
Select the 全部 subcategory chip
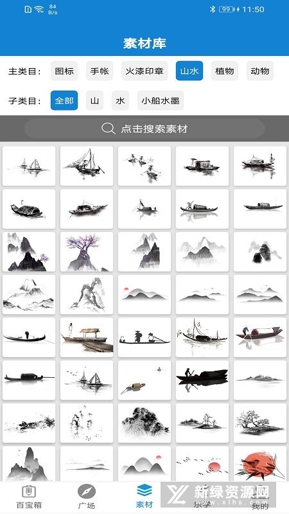click(x=64, y=100)
